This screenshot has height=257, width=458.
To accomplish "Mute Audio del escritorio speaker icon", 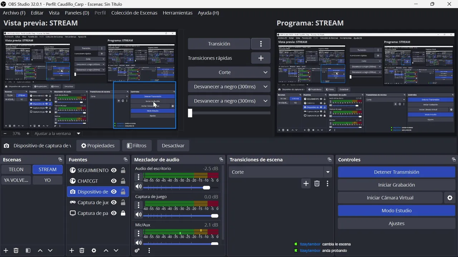I will point(138,186).
